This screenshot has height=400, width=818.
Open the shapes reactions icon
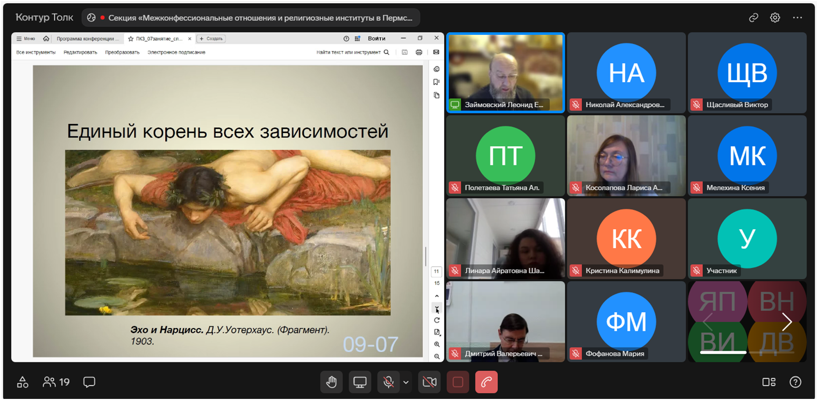click(23, 382)
